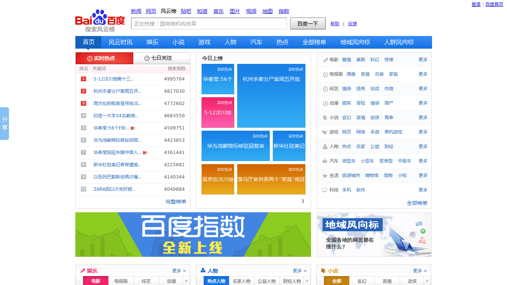Open 更多 > in 娱乐 section header

179,271
